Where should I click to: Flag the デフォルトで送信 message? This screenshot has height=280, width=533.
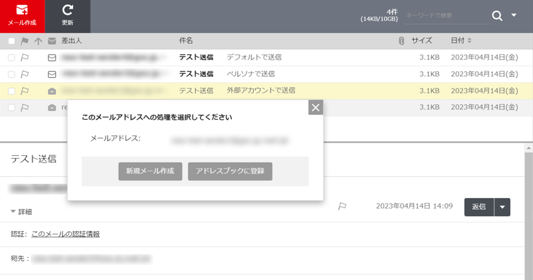25,58
